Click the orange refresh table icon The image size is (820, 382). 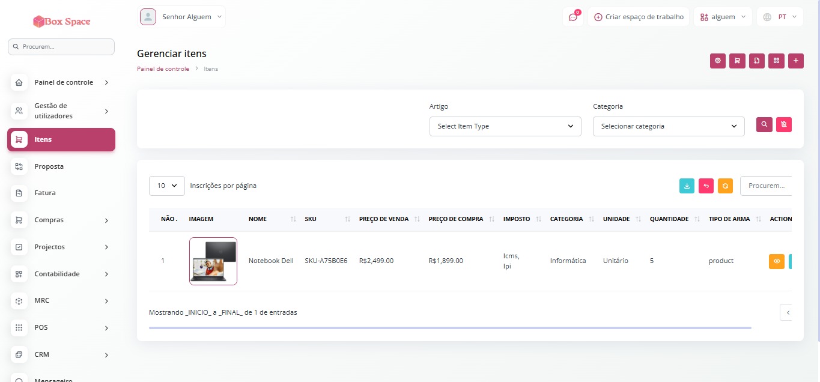726,186
